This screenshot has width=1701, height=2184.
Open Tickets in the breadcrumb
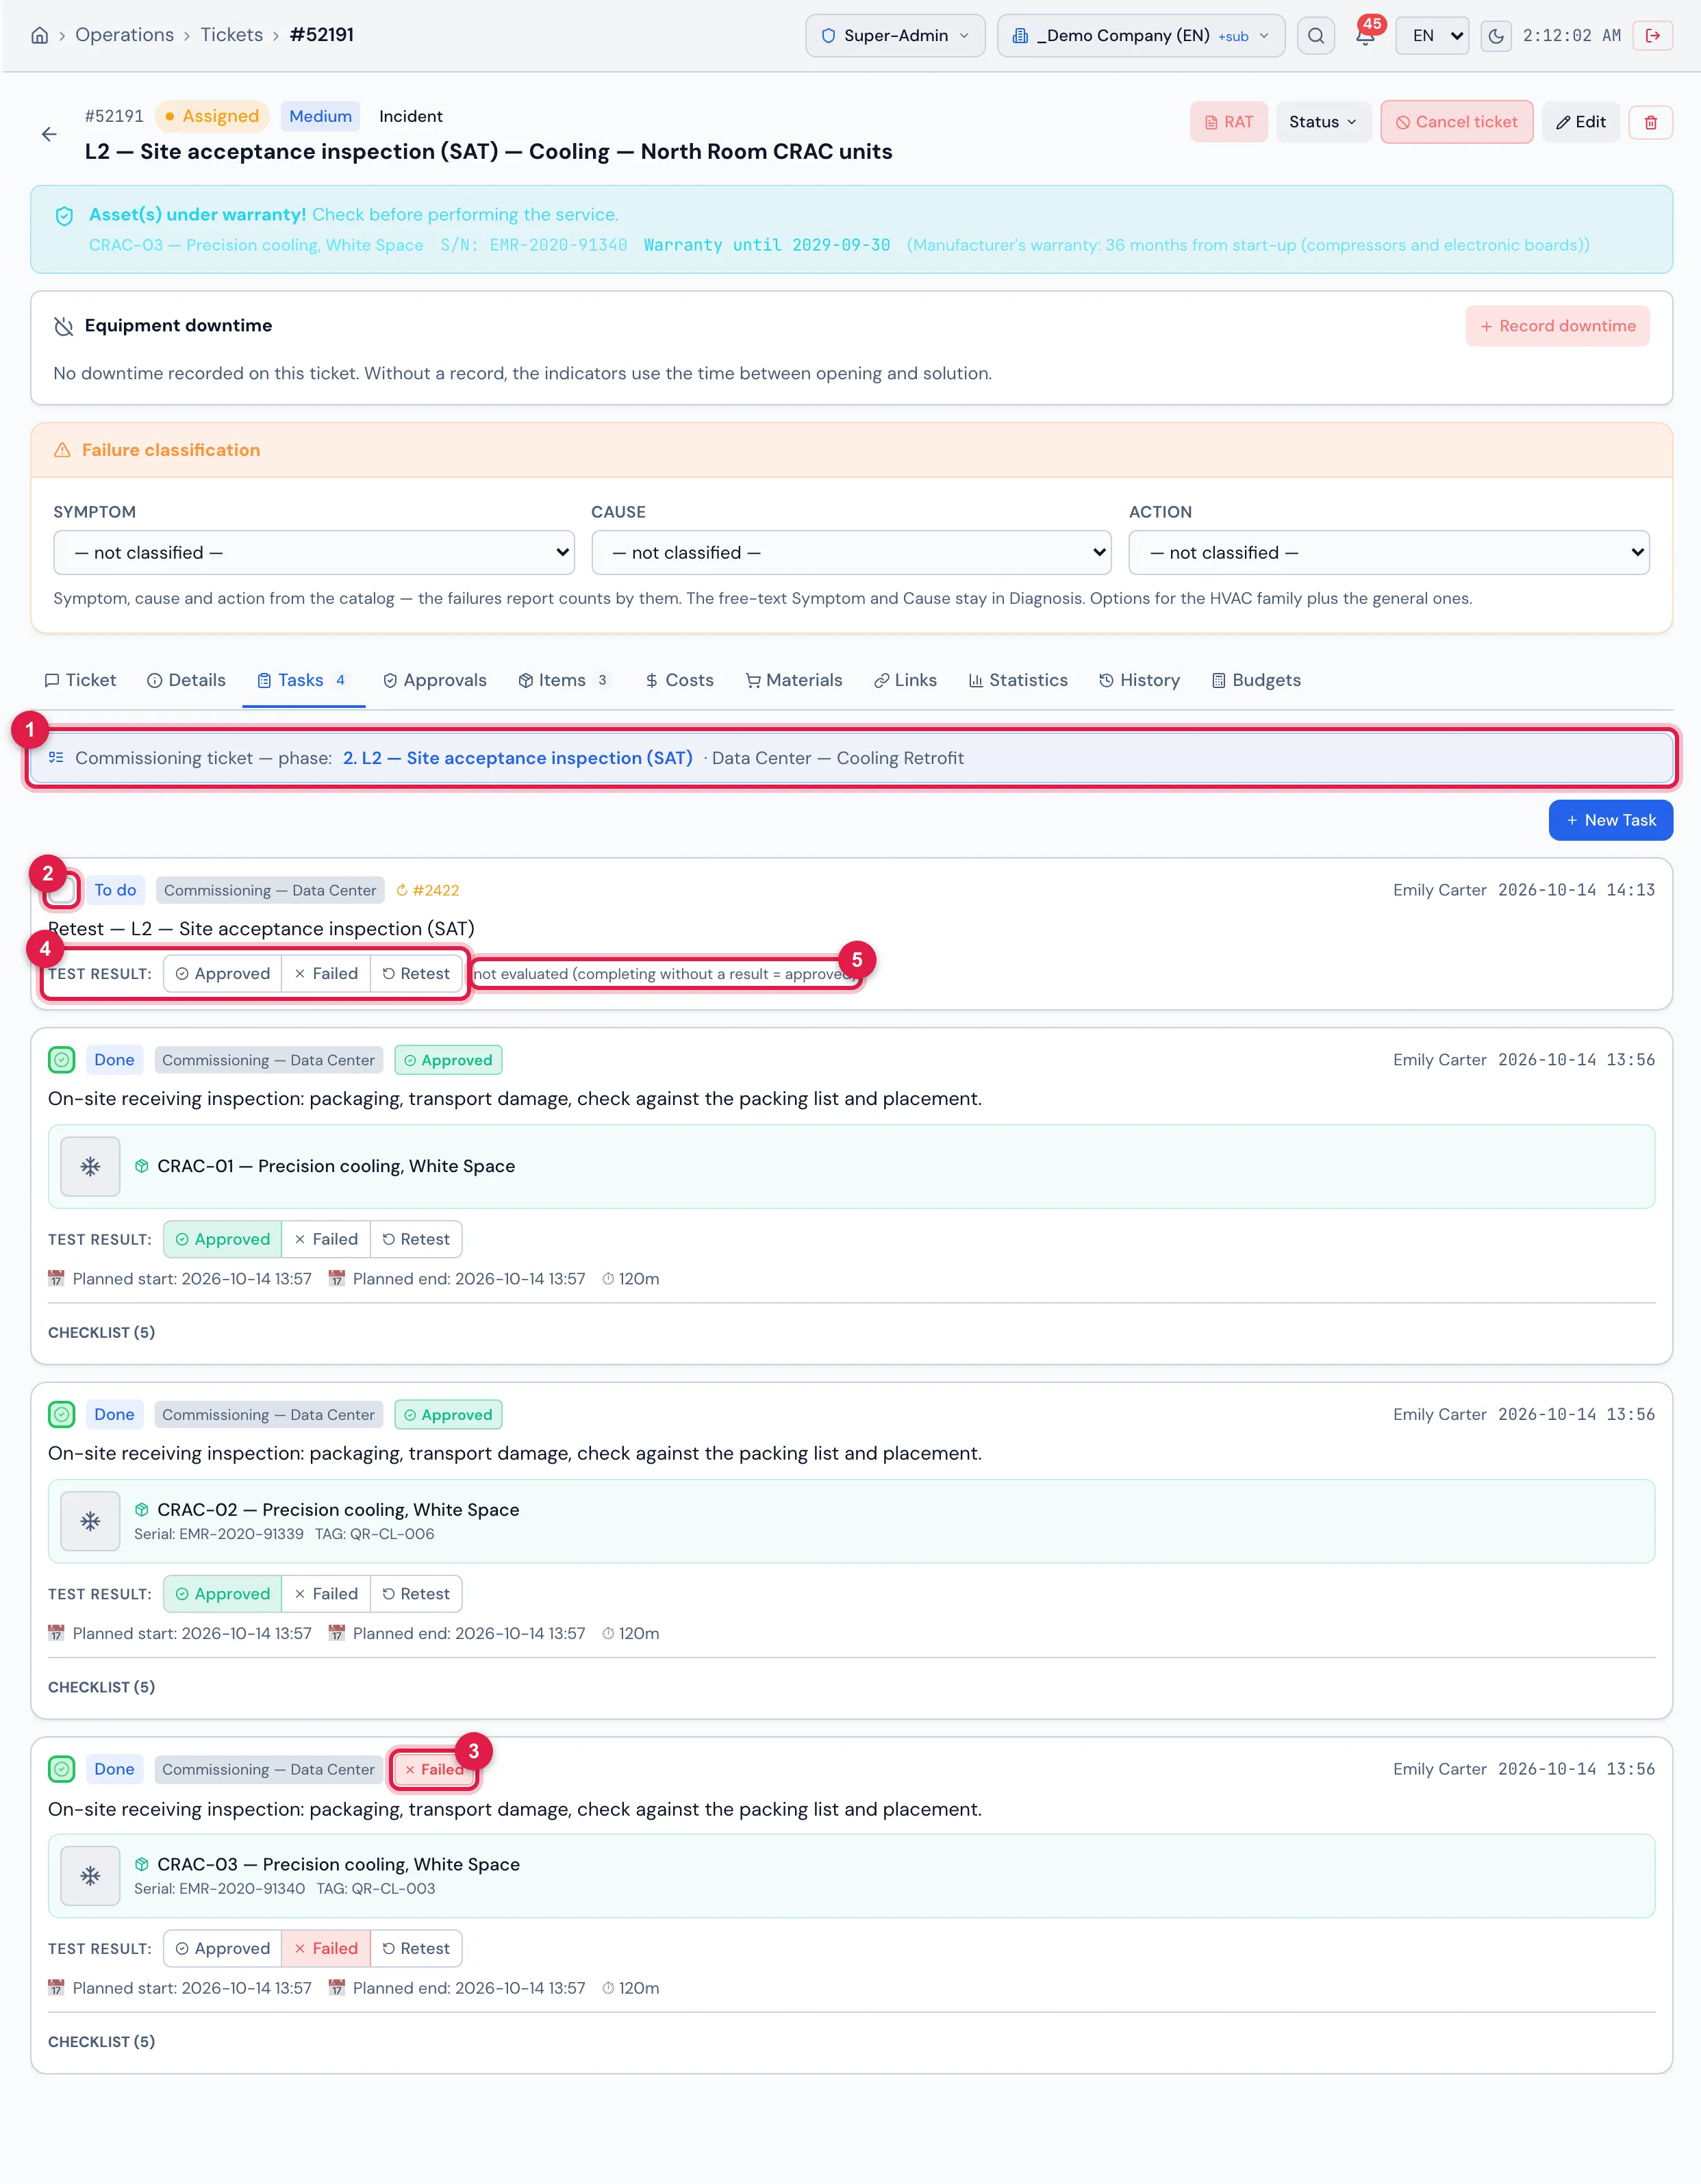[x=232, y=35]
